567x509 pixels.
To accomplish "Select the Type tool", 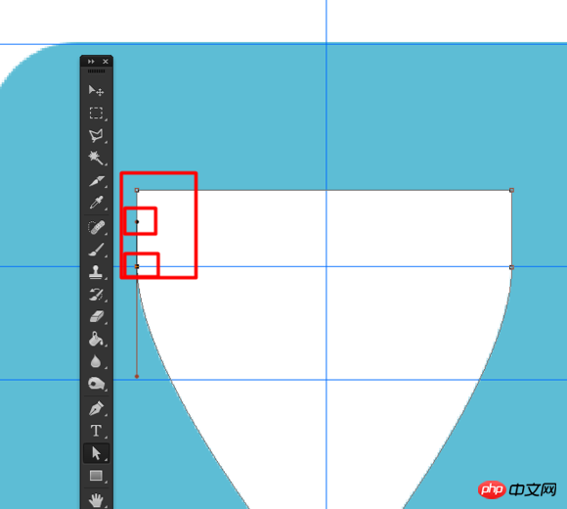I will coord(96,431).
